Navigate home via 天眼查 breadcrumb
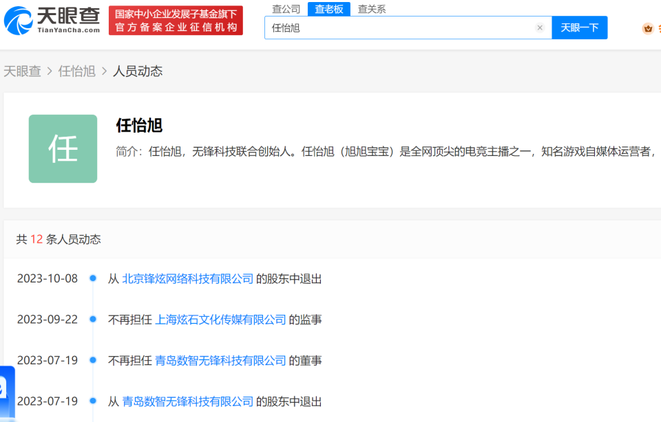 point(23,71)
